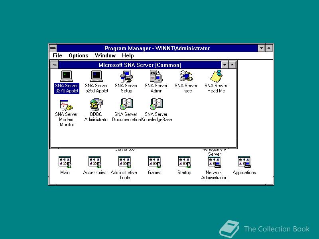This screenshot has width=319, height=239.
Task: Select the Applications program group icon
Action: (244, 162)
